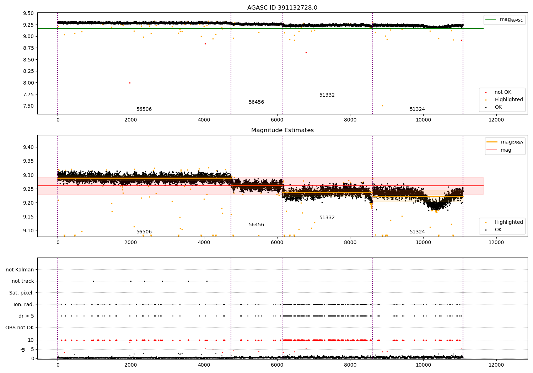This screenshot has height=373, width=533.
Task: Click the 4000 x-axis tick under the top plot
Action: (204, 120)
